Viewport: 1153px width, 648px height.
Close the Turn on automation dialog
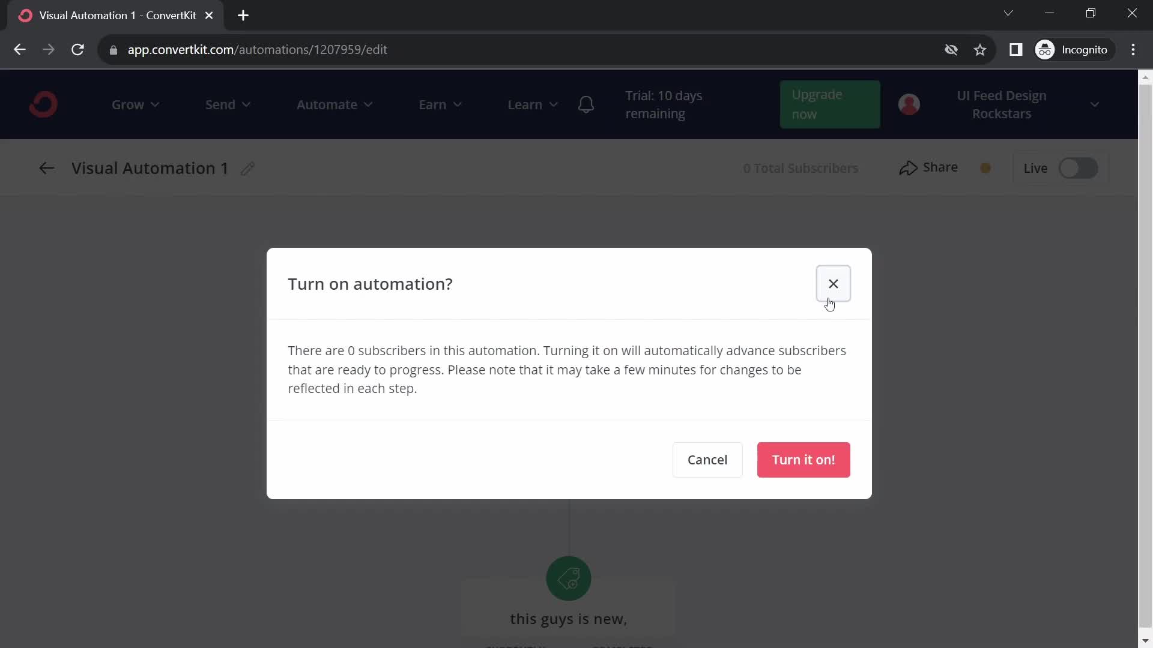tap(834, 283)
